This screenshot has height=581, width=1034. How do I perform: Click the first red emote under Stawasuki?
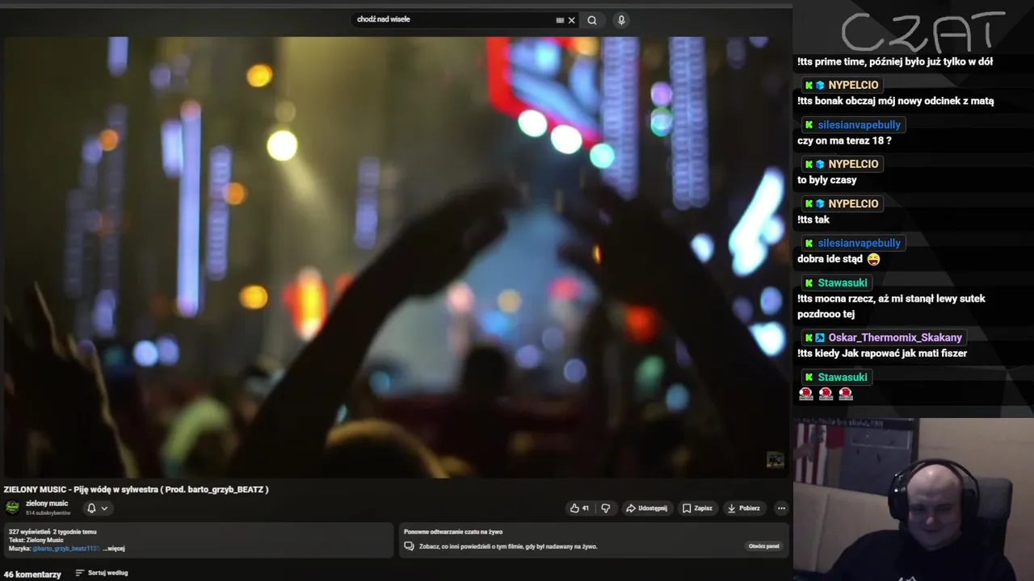click(805, 394)
